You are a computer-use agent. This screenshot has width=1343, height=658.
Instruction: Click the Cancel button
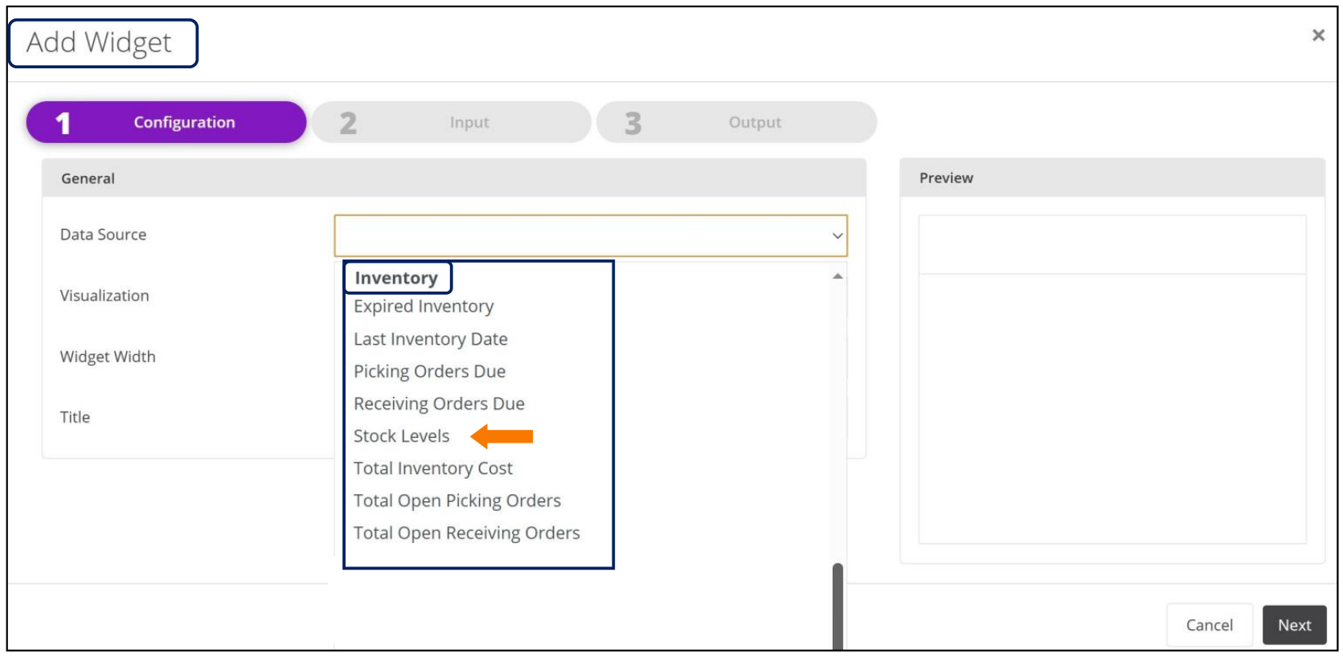click(x=1210, y=625)
